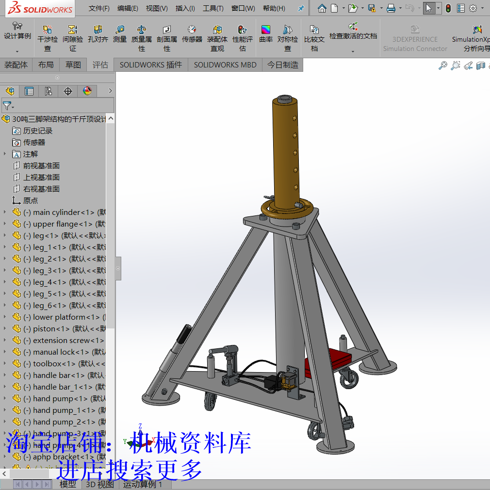Viewport: 490px width, 490px height.
Task: Toggle the 传感器 (Sensors) panel tab
Action: click(38, 142)
